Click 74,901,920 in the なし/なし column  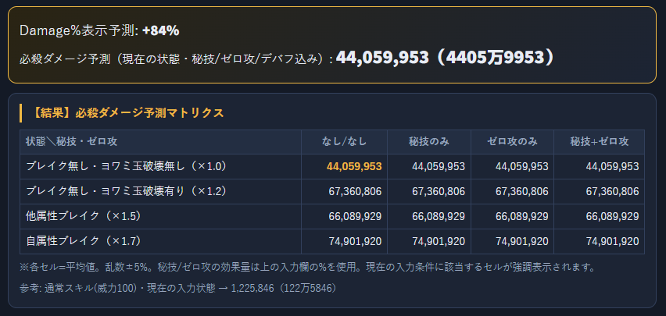coord(355,242)
